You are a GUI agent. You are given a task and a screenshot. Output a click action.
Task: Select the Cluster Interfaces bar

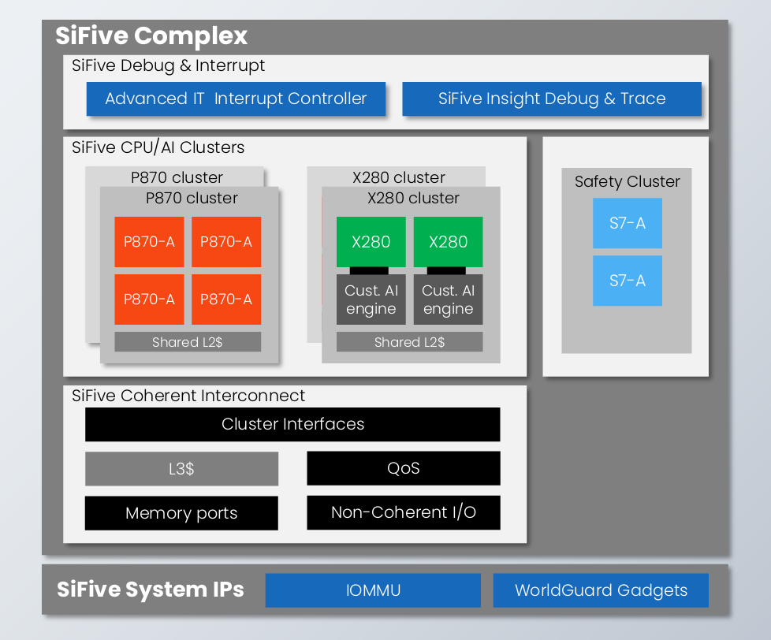tap(292, 424)
